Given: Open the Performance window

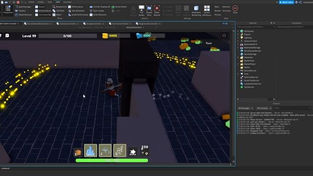Looking at the screenshot, I should coord(75,7).
